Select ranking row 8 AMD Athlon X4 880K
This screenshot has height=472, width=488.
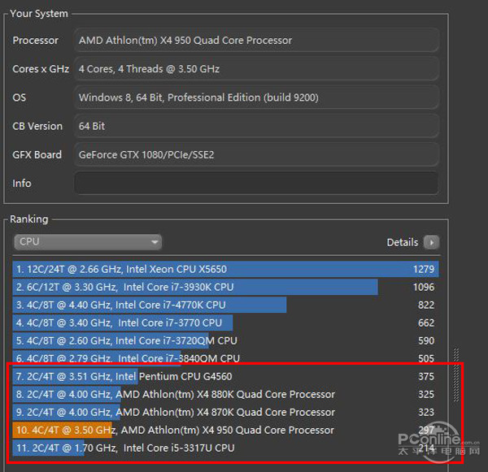(225, 394)
